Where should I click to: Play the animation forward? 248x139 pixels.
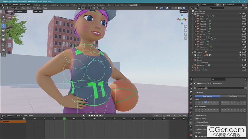pos(97,115)
